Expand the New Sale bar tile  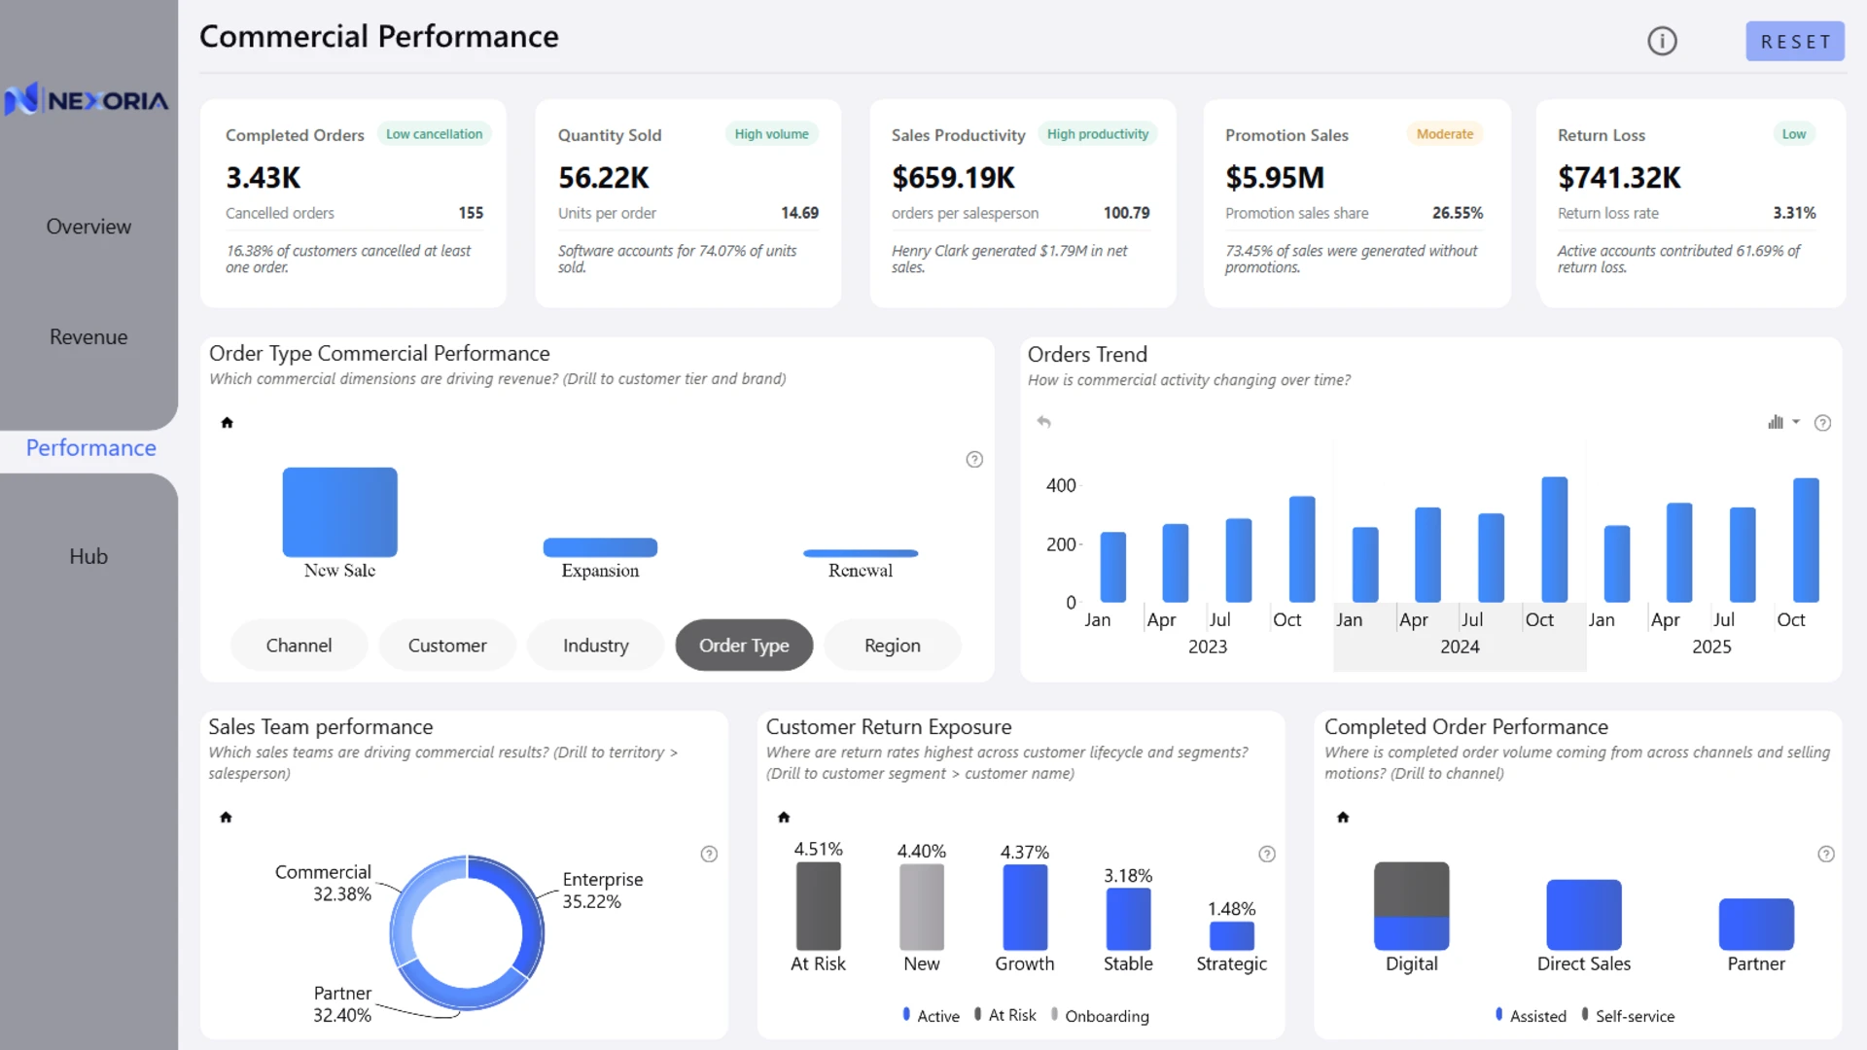(339, 512)
